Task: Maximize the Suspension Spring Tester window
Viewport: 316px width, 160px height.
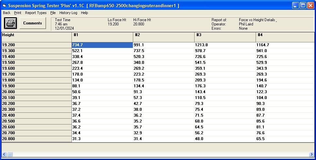Action: pos(303,6)
